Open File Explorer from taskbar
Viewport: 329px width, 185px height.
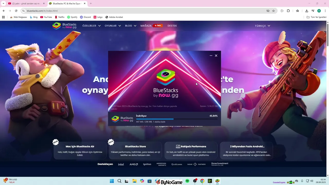(134, 181)
